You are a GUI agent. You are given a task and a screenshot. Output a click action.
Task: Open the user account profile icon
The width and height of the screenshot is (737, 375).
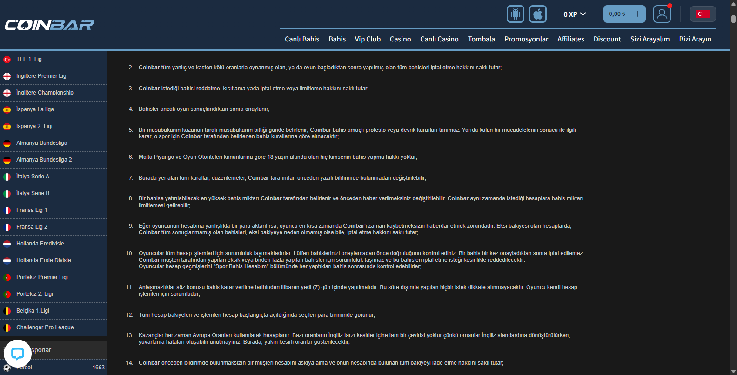tap(662, 14)
